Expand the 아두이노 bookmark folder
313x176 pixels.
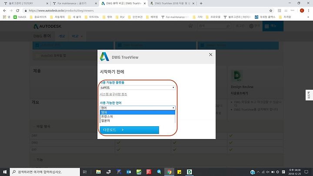click(92, 17)
